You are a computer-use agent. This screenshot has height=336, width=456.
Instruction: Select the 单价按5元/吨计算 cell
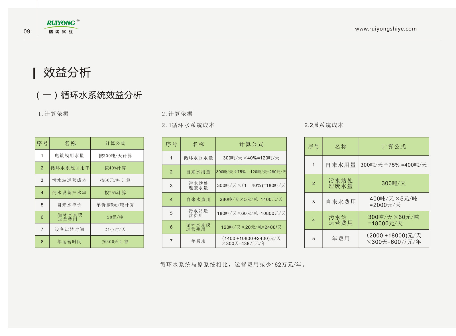pyautogui.click(x=117, y=205)
